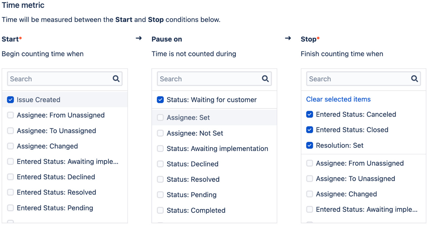Tick Entered Status: Resolved start condition
Viewport: 428px width, 225px height.
(x=10, y=192)
